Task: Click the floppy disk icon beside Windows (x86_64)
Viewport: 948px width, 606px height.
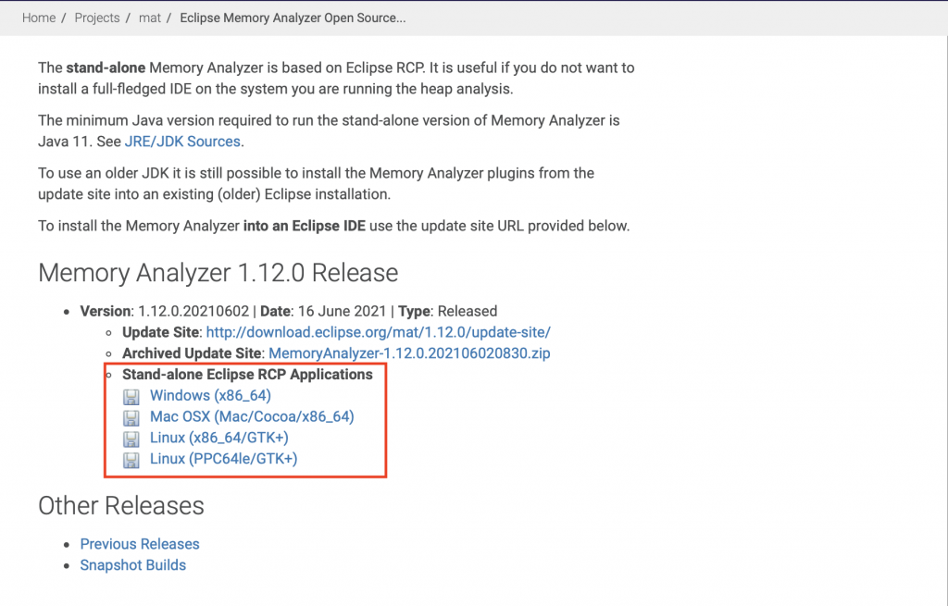Action: [131, 396]
